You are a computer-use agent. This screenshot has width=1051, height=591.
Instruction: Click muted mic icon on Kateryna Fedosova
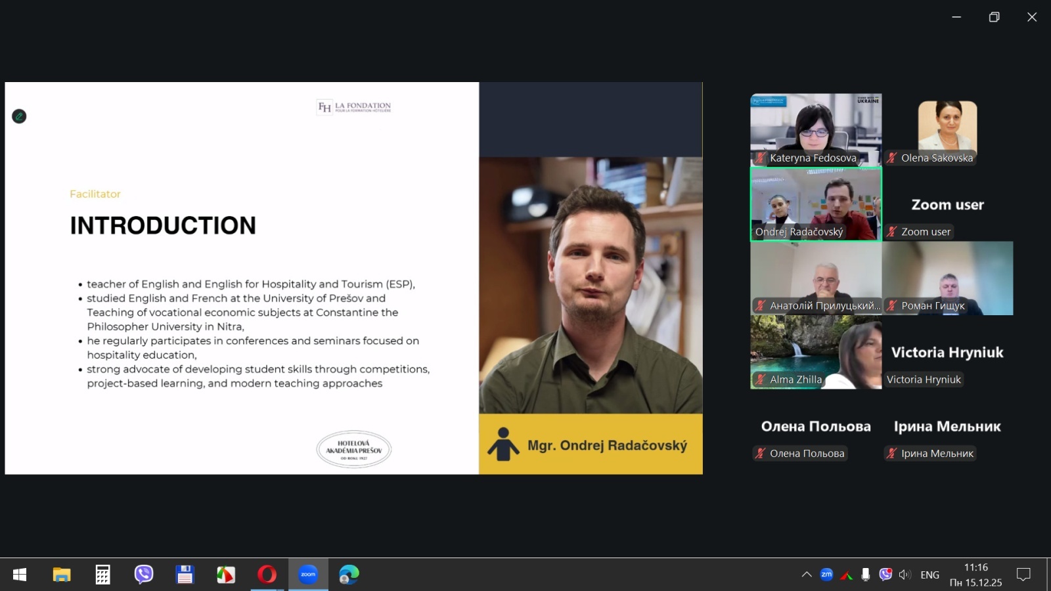(x=761, y=158)
